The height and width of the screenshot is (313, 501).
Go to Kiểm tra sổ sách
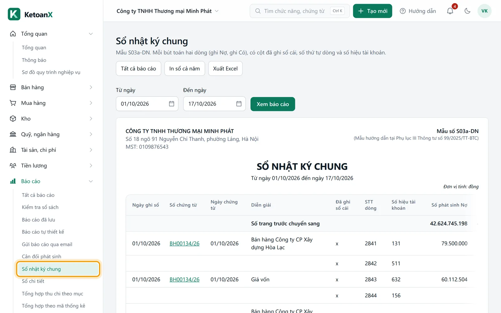pyautogui.click(x=40, y=207)
